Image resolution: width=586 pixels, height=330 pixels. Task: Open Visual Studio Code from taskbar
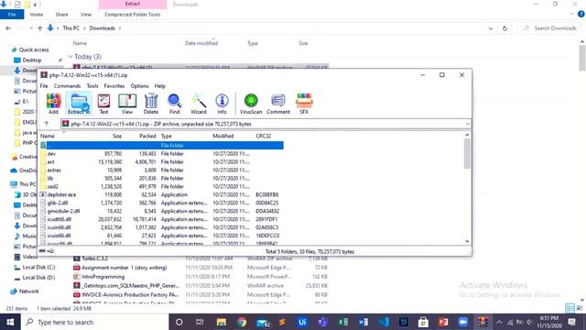pos(384,322)
